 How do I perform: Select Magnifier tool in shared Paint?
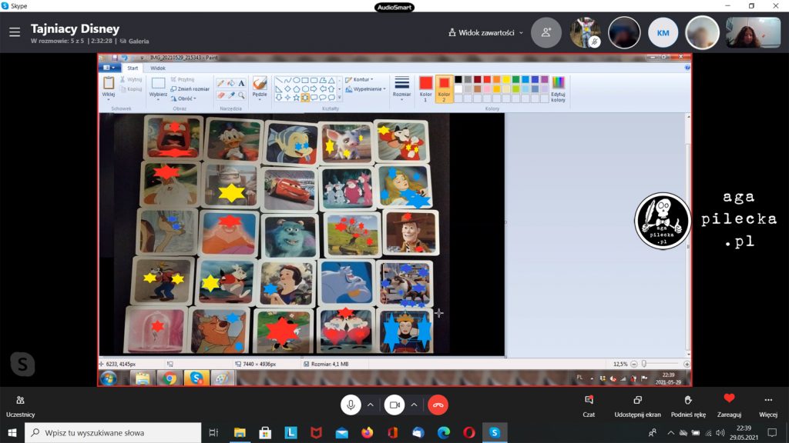click(x=241, y=95)
